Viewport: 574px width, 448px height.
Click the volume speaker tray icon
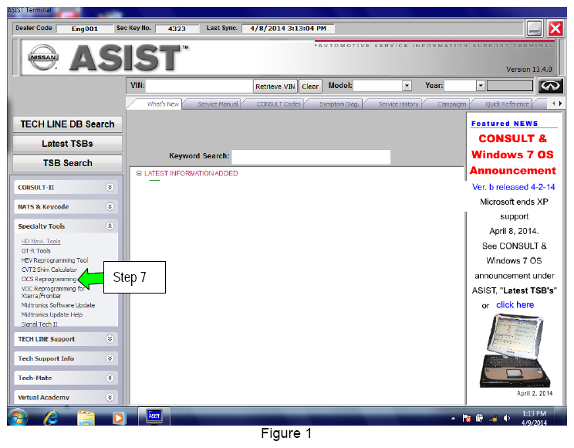[x=507, y=418]
